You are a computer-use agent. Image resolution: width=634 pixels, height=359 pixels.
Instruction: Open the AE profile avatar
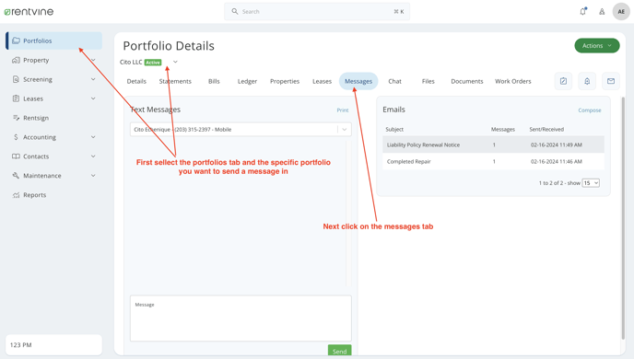click(x=621, y=12)
